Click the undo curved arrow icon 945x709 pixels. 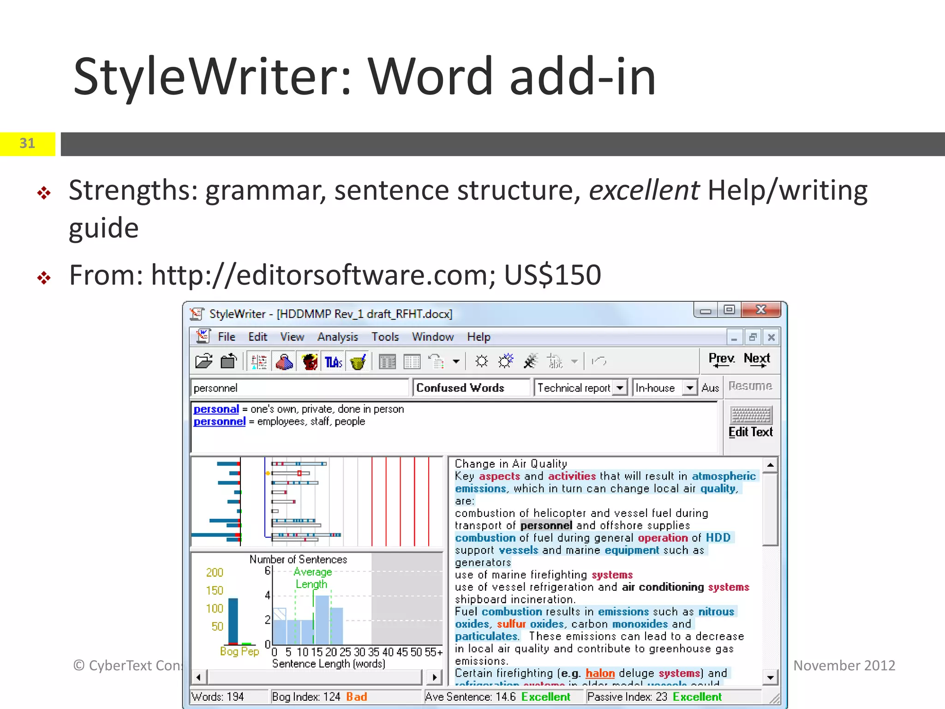(x=599, y=361)
